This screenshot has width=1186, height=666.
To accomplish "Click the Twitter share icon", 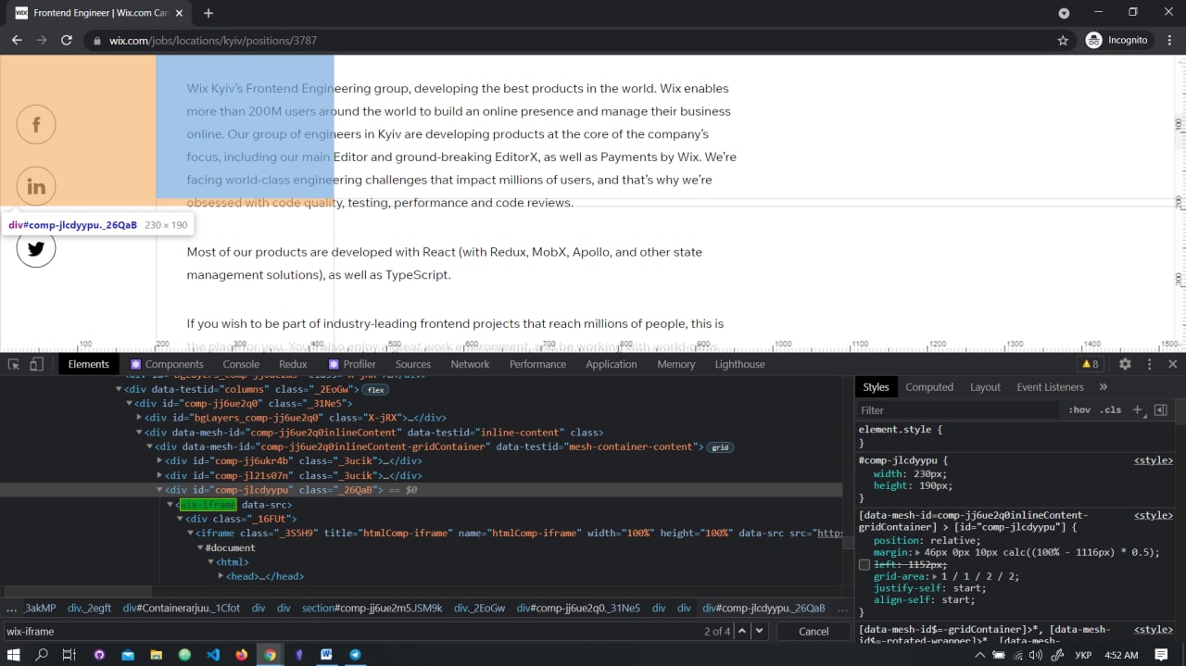I will [36, 248].
